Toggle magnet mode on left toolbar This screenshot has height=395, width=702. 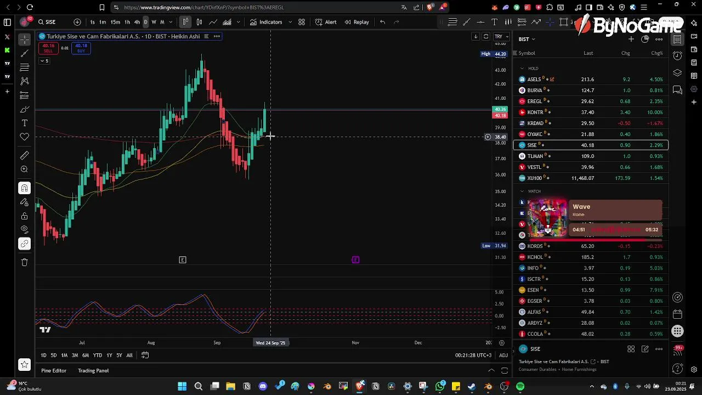pos(24,188)
